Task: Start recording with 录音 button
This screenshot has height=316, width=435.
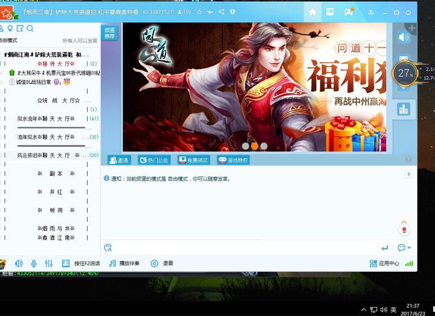Action: (162, 263)
